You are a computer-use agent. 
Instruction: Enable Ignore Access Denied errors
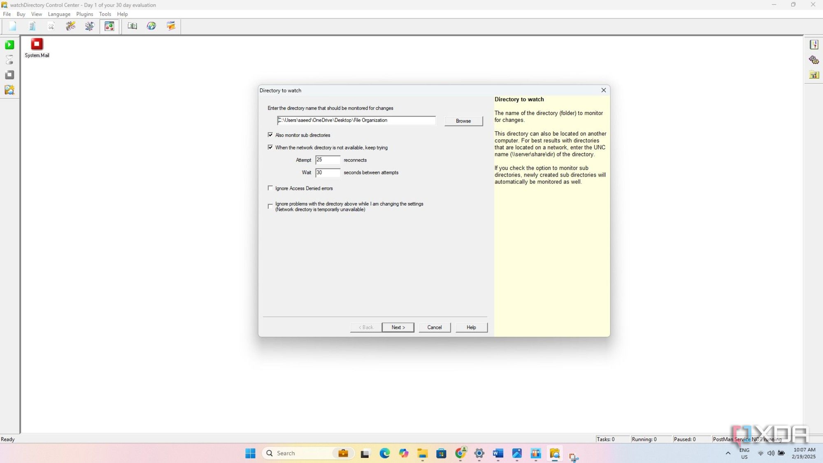[270, 188]
